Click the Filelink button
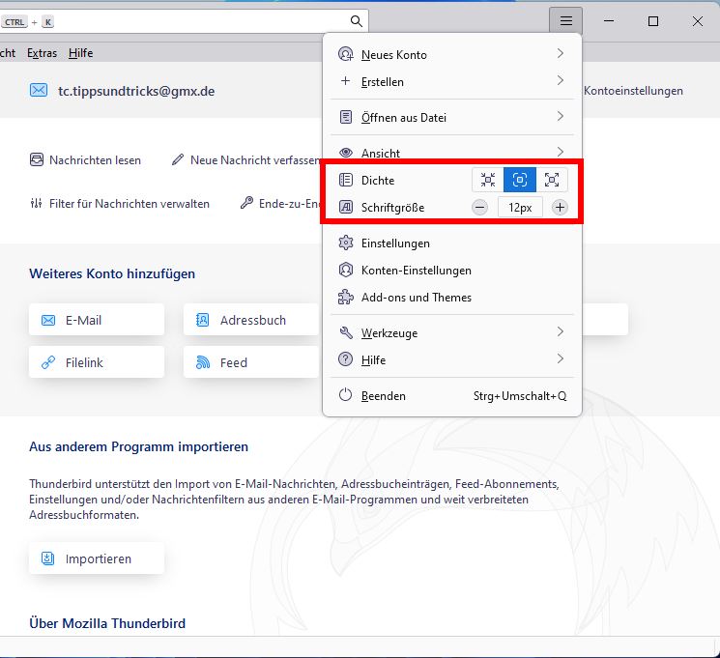 coord(97,362)
